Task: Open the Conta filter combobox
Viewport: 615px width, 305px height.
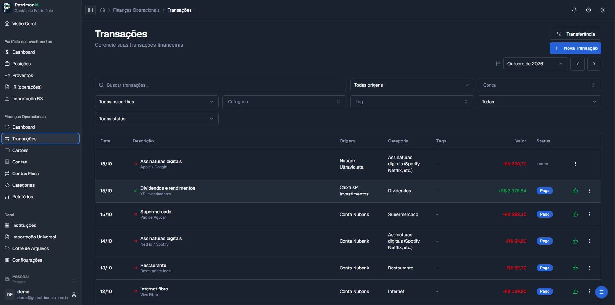Action: pyautogui.click(x=539, y=85)
